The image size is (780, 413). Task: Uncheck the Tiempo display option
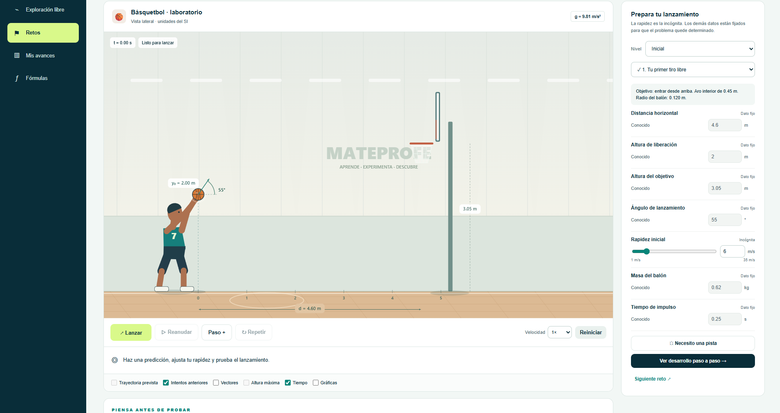(x=288, y=383)
